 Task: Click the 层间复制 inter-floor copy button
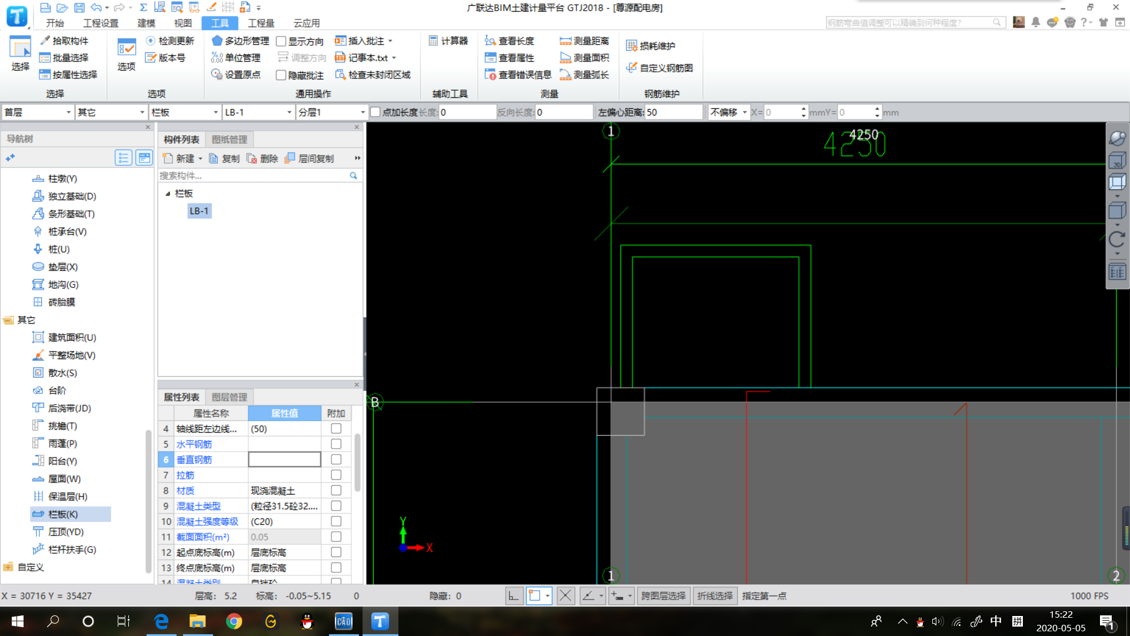point(309,158)
